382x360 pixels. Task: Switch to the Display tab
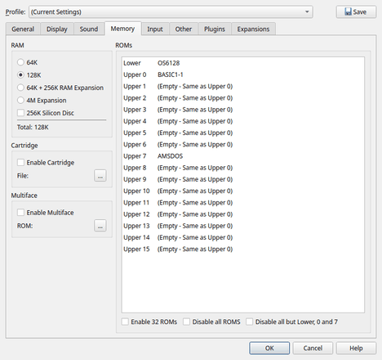(x=57, y=29)
